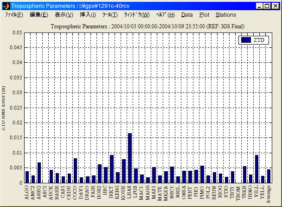Select the ZTD legend label text

259,40
